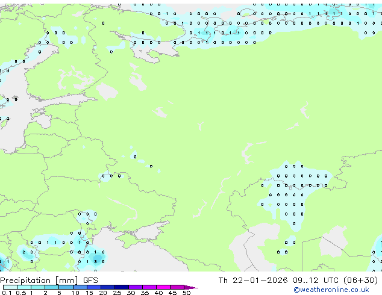
Task: Click the legend label "15"
Action: click(x=89, y=293)
